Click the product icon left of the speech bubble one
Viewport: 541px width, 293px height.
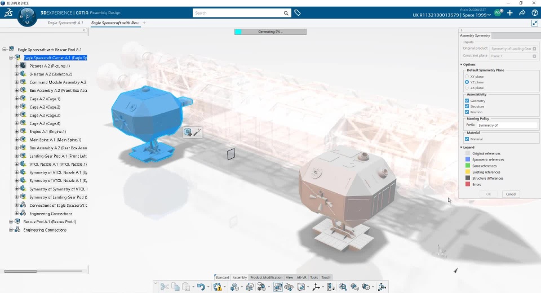[250, 286]
